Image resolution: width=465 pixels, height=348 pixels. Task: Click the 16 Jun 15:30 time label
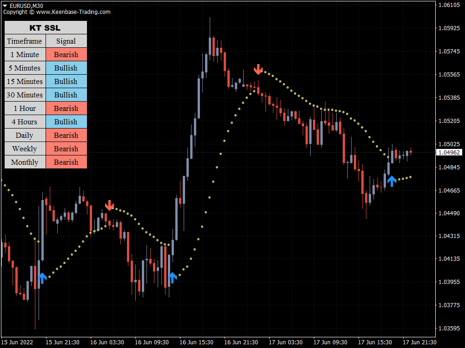(x=196, y=342)
